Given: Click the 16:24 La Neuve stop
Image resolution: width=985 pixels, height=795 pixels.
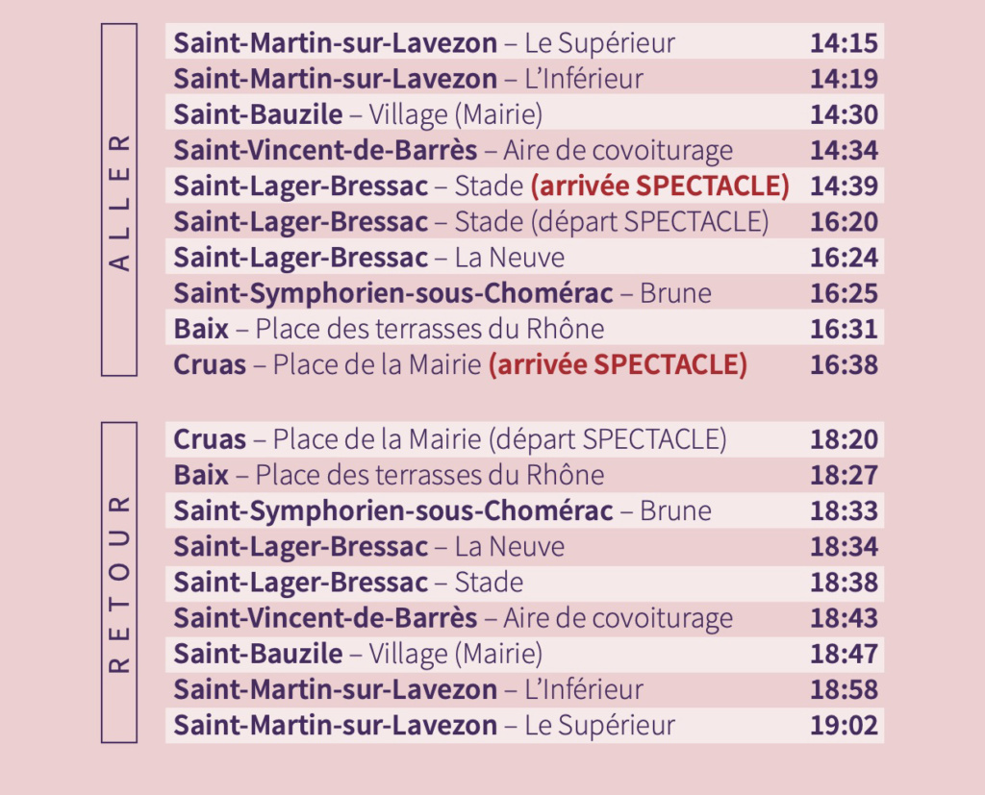Looking at the screenshot, I should 368,258.
